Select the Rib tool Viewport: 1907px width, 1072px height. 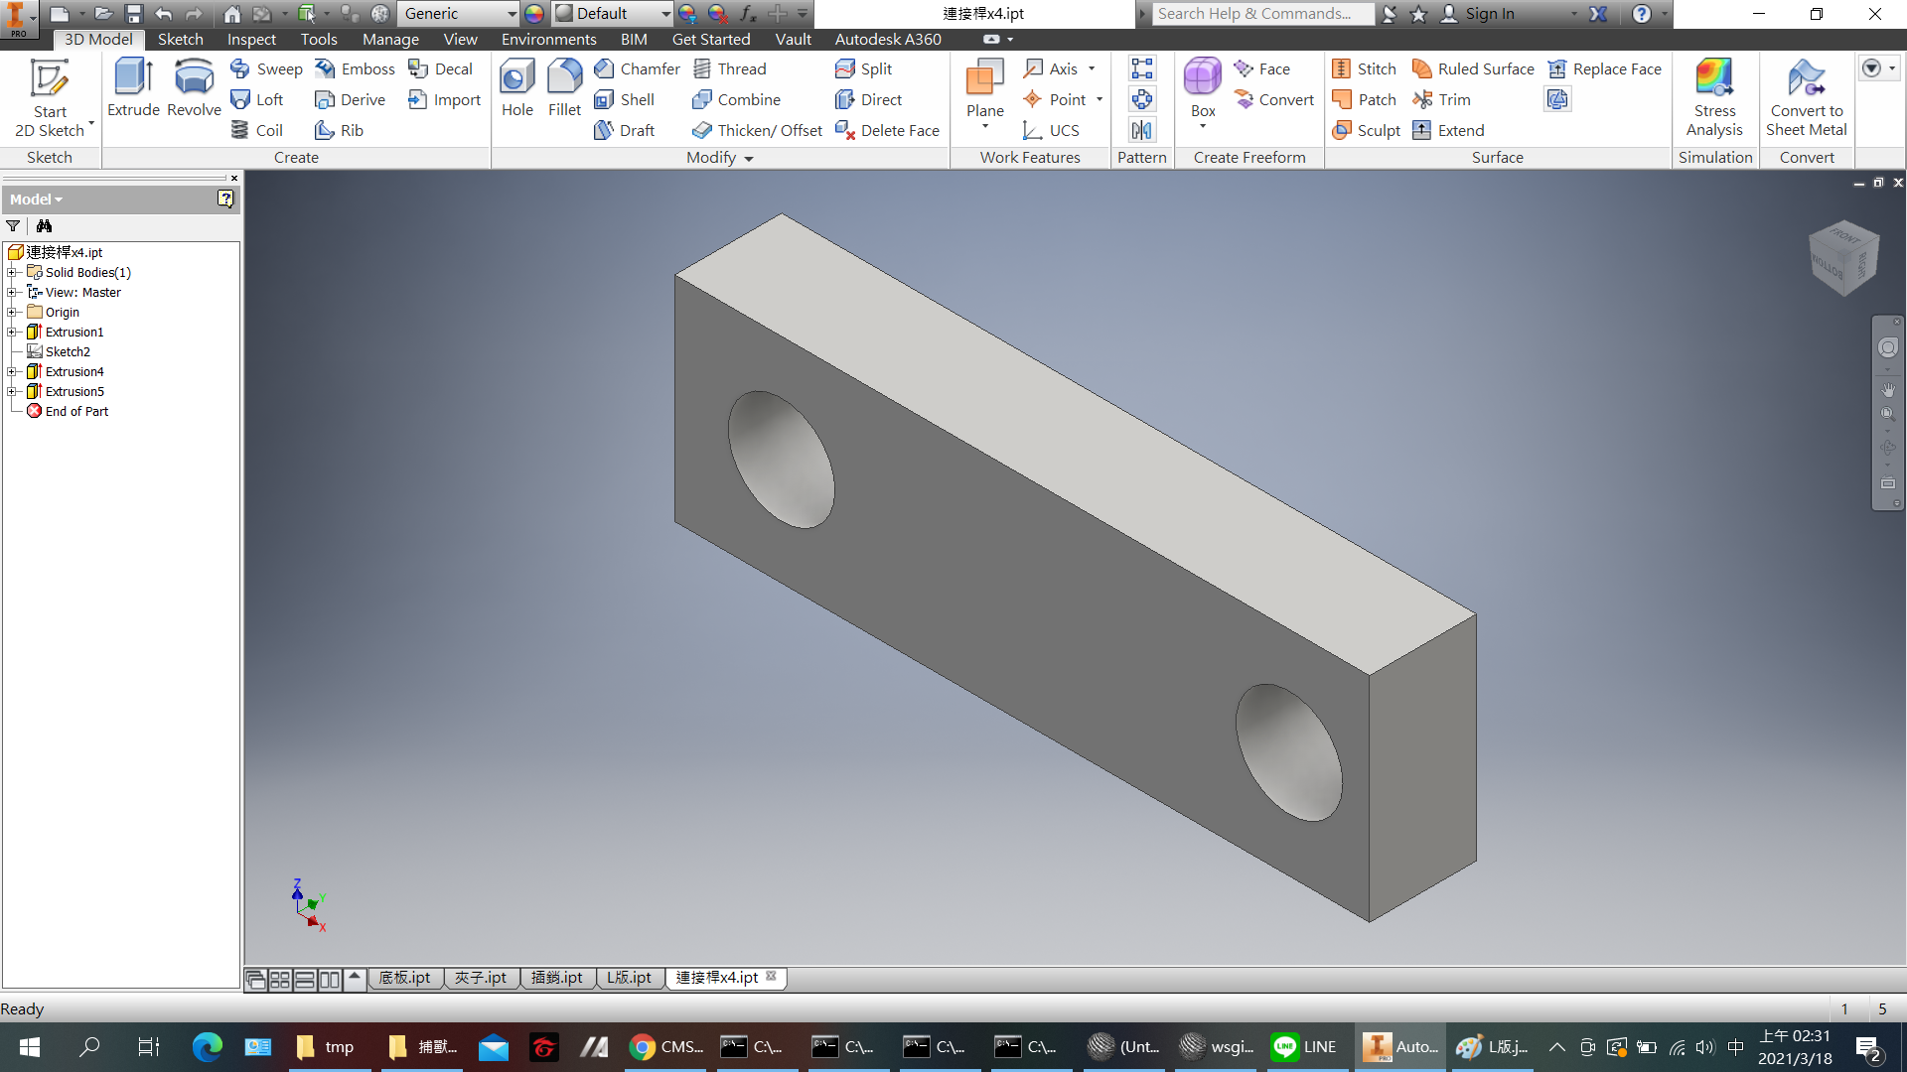click(339, 130)
